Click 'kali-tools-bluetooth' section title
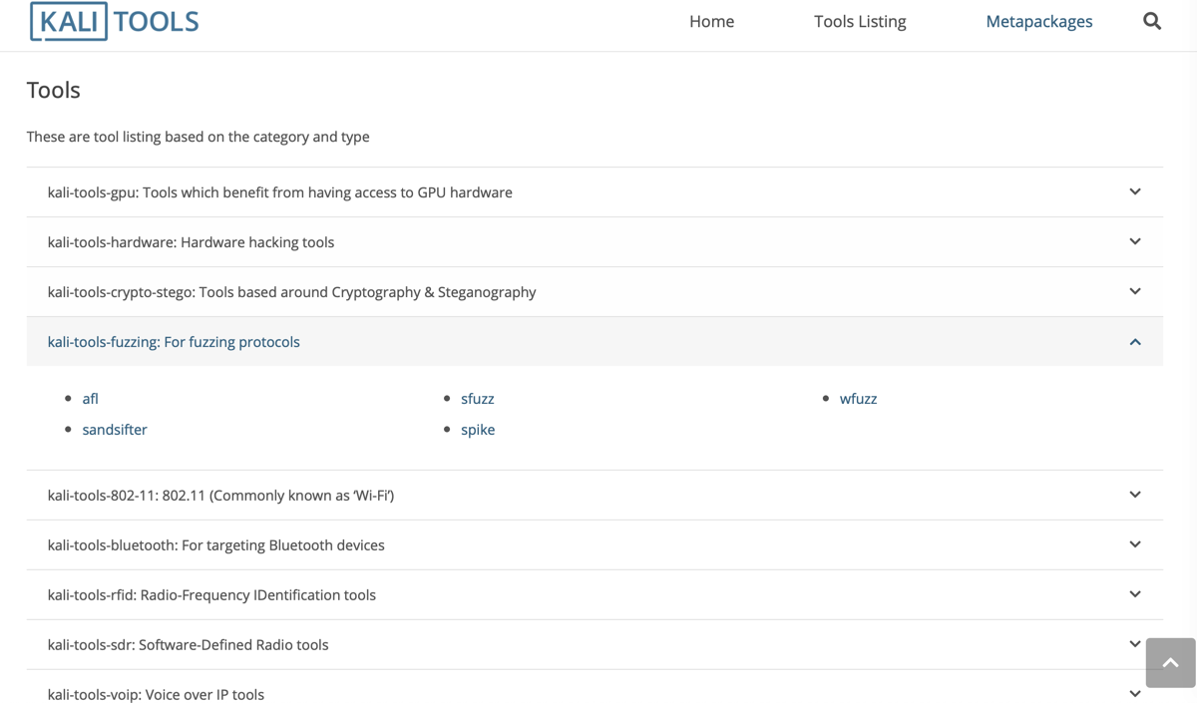 pyautogui.click(x=215, y=544)
